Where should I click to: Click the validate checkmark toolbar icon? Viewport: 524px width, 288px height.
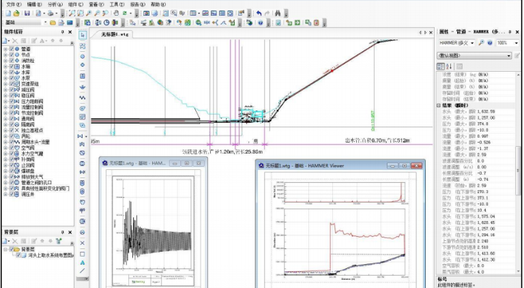coord(278,23)
